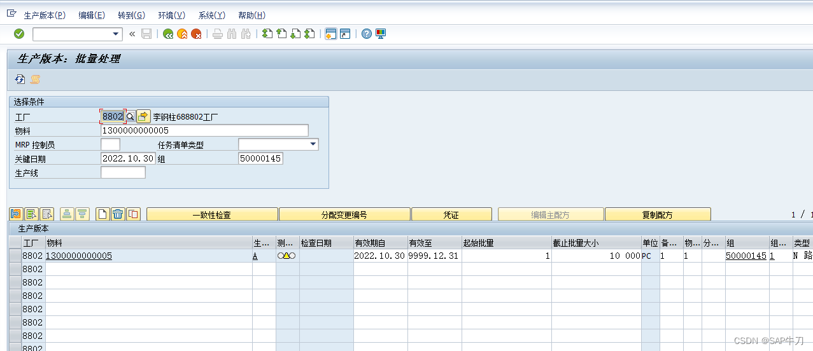Image resolution: width=813 pixels, height=351 pixels.
Task: Go to next page icon
Action: coord(295,34)
